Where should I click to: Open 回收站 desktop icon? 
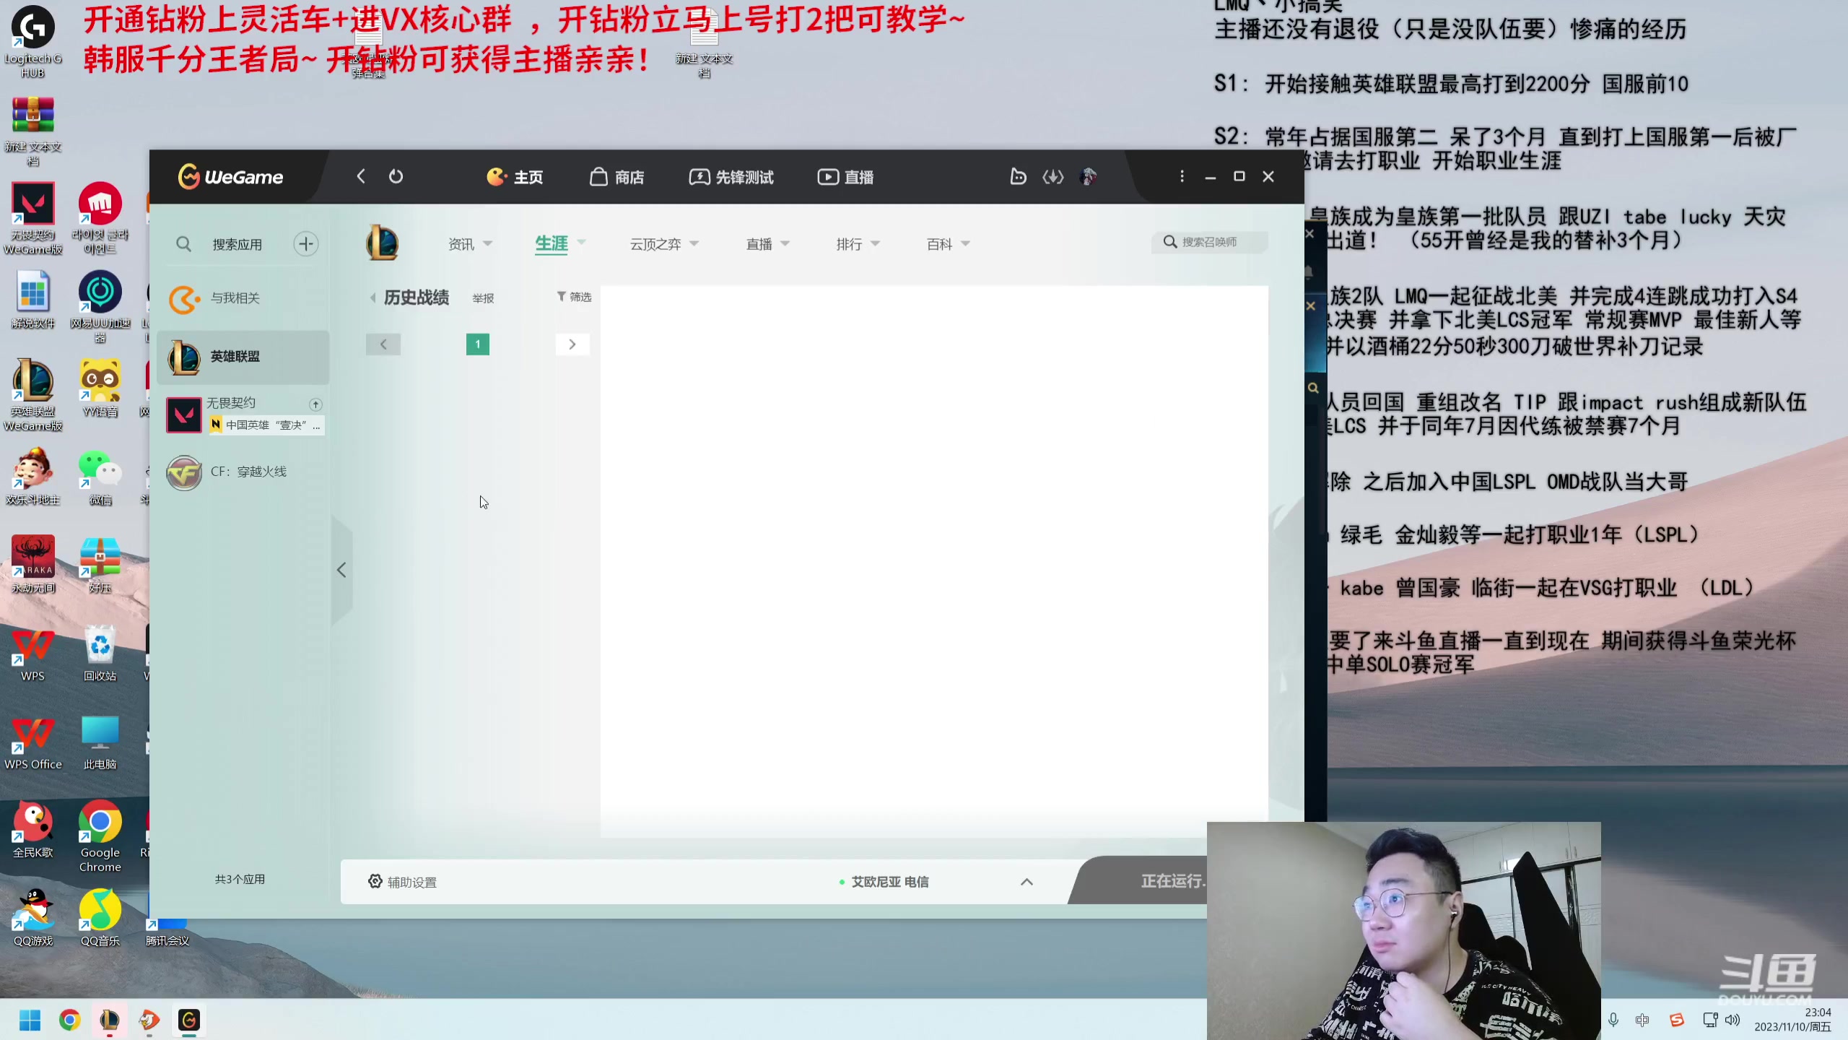pyautogui.click(x=100, y=653)
